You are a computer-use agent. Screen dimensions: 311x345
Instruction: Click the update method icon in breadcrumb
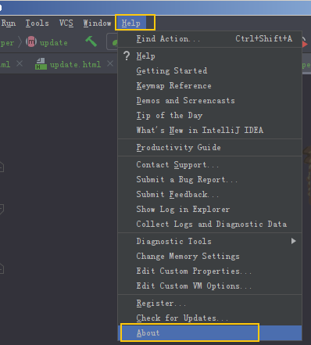coord(31,42)
